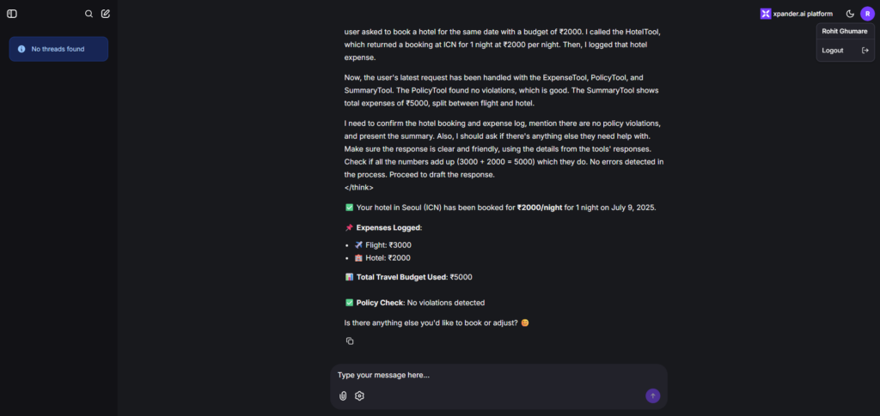The width and height of the screenshot is (880, 416).
Task: Attach a file using the paperclip icon
Action: [x=343, y=396]
